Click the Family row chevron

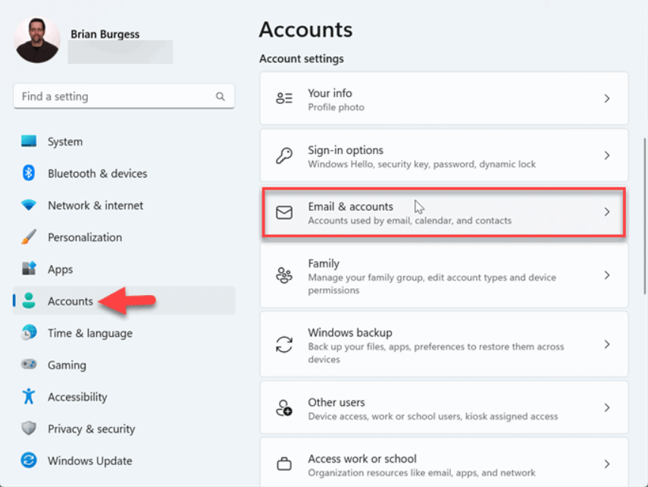(x=606, y=275)
